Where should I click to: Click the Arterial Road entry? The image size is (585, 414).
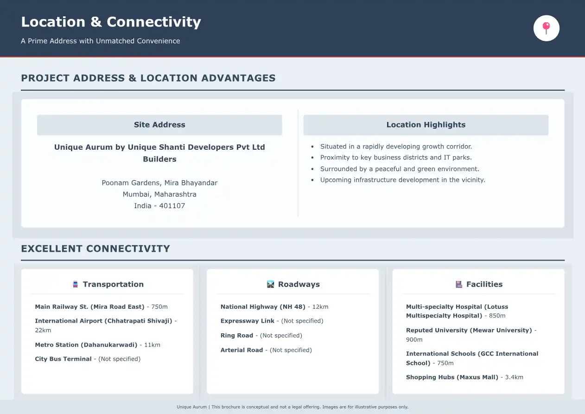pyautogui.click(x=266, y=350)
